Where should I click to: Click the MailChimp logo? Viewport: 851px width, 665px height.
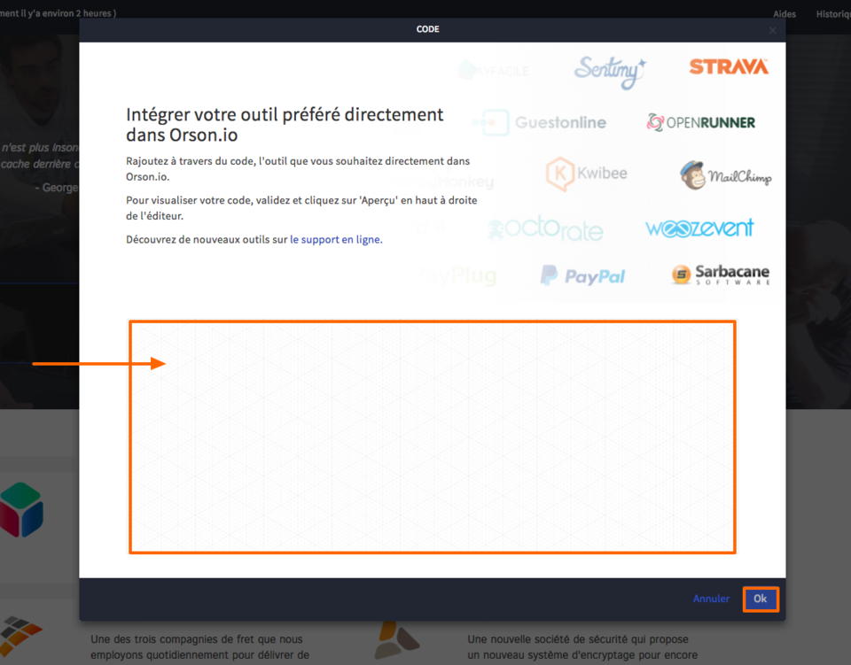click(726, 175)
